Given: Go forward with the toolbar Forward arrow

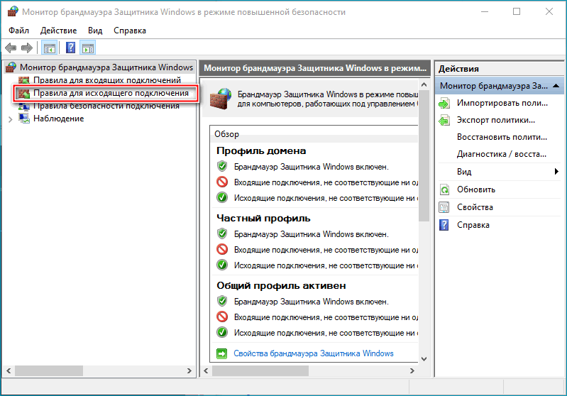Looking at the screenshot, I should click(x=27, y=48).
